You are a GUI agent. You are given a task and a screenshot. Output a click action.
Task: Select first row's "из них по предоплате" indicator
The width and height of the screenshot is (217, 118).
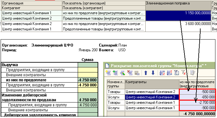coord(104,13)
